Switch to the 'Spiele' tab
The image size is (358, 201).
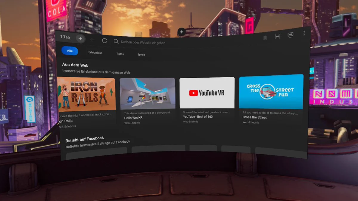pyautogui.click(x=141, y=54)
